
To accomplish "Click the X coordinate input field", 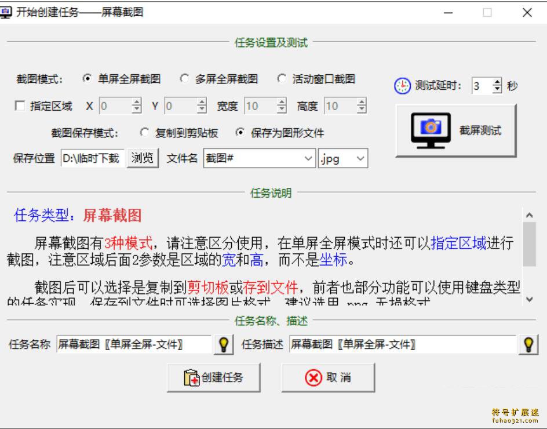I will point(116,106).
